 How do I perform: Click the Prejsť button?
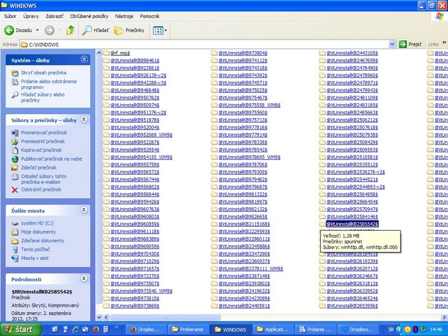(409, 44)
